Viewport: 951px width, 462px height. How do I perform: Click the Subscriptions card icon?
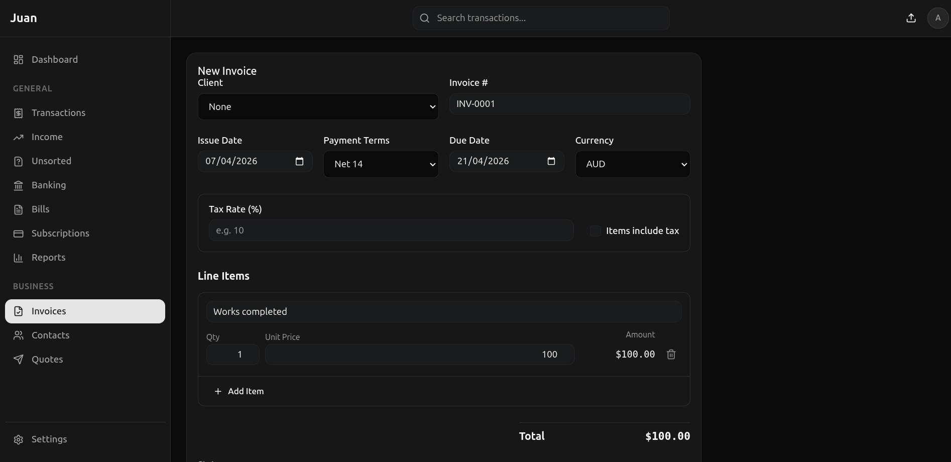click(19, 234)
